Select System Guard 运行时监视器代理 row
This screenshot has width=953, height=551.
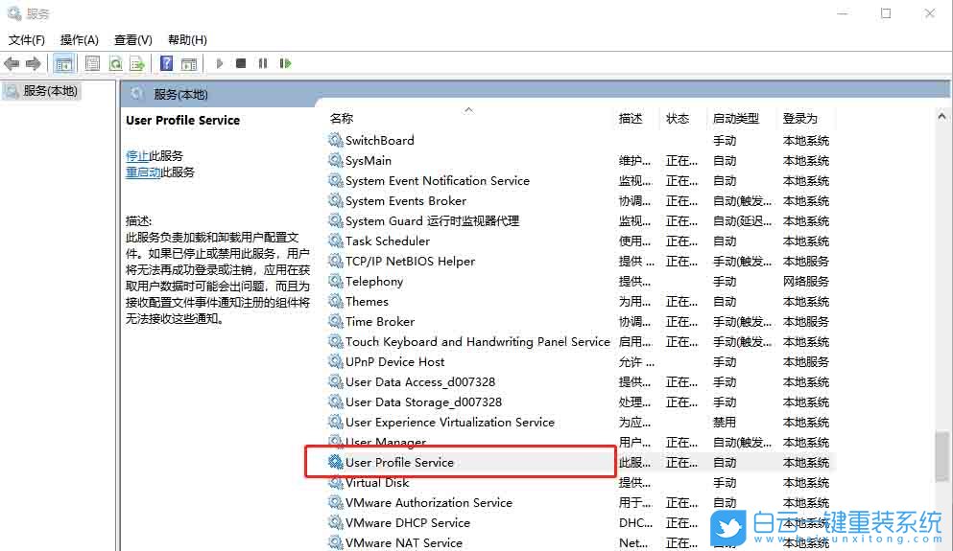pos(581,221)
